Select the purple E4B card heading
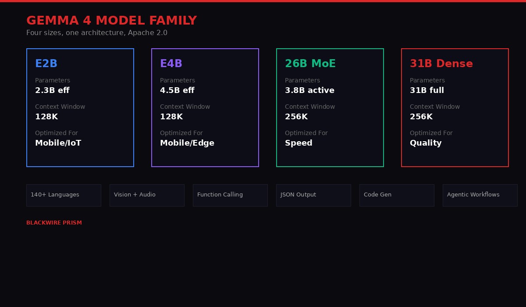 (171, 64)
